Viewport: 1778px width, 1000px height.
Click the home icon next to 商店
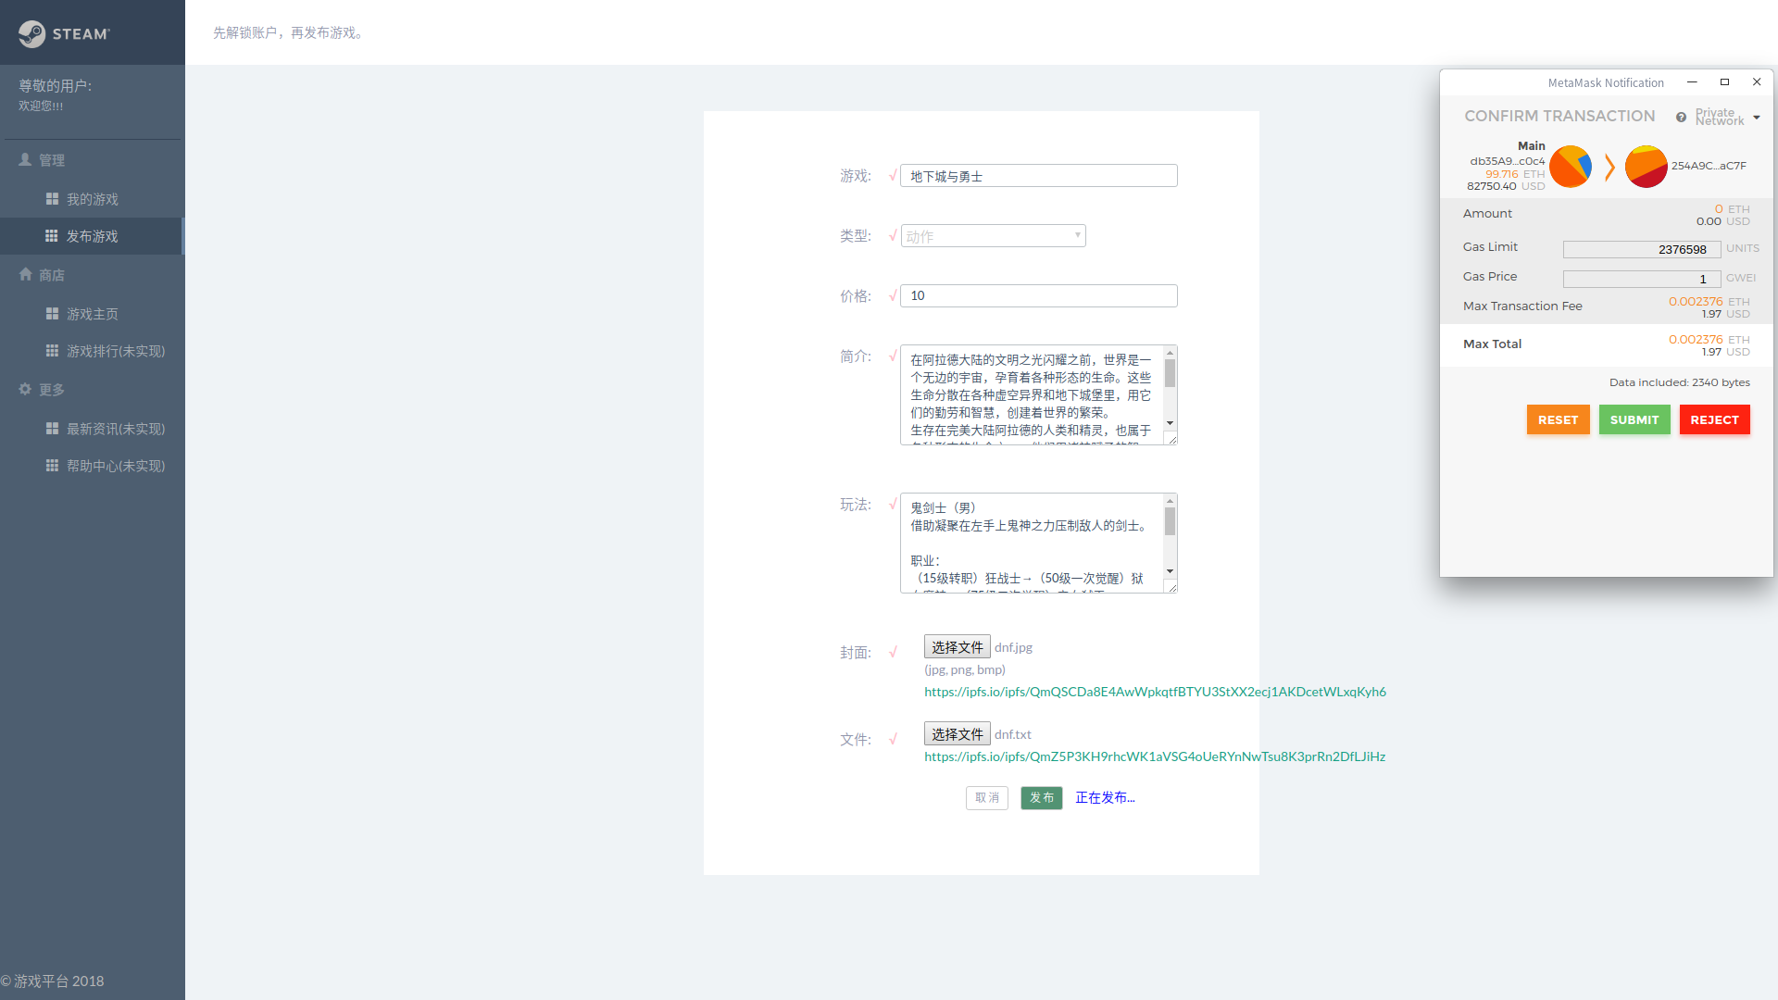25,274
